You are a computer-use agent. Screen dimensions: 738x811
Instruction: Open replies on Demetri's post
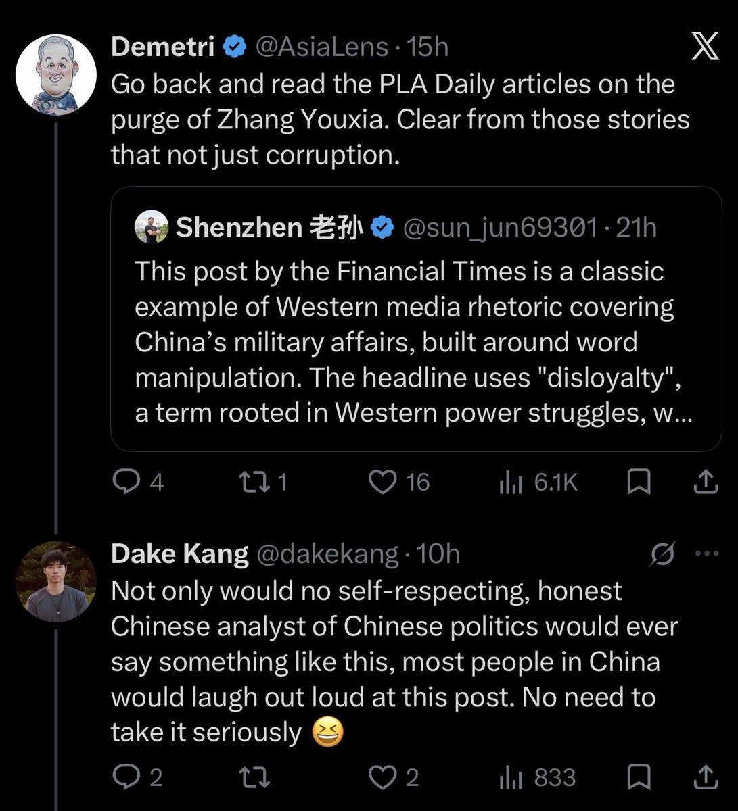pyautogui.click(x=138, y=482)
